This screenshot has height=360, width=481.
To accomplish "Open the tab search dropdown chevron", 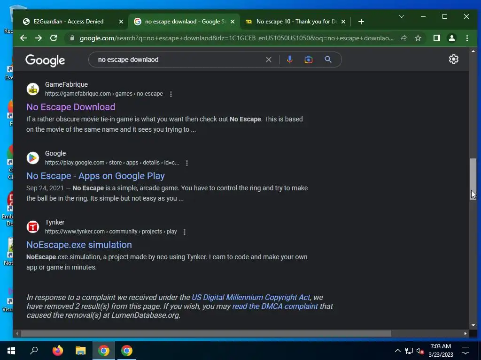I will tap(401, 16).
